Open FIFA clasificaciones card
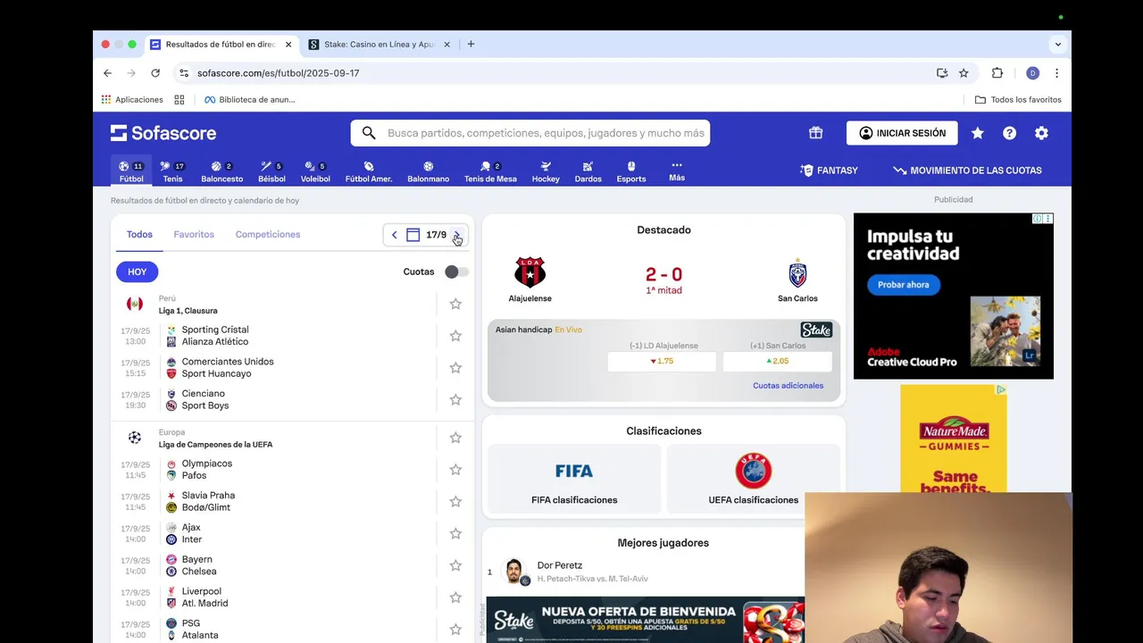1143x643 pixels. (x=574, y=478)
